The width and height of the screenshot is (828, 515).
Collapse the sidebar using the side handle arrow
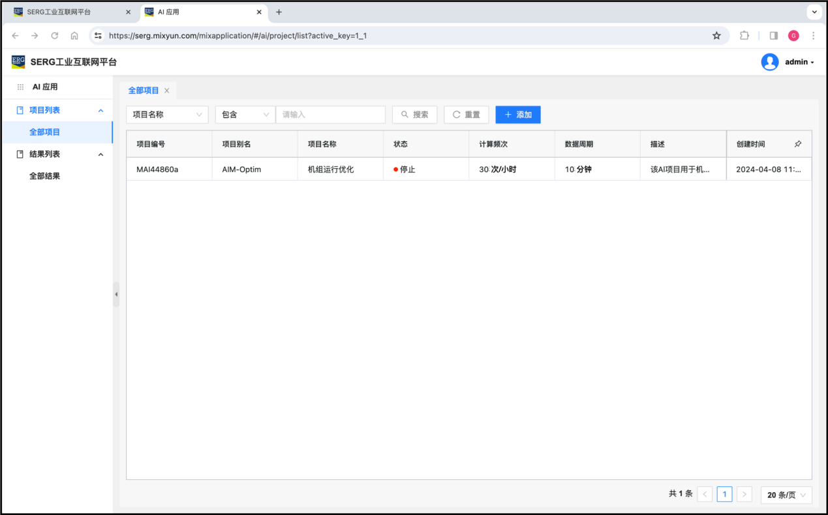pyautogui.click(x=116, y=295)
